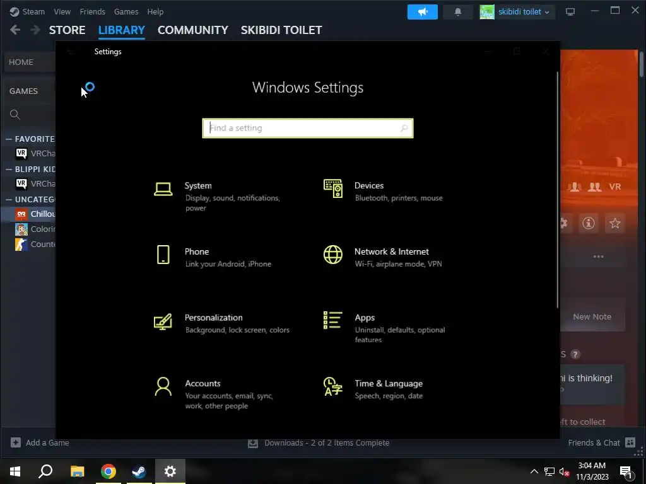Viewport: 646px width, 484px height.
Task: Click the HOME button in Steam library
Action: pos(30,62)
